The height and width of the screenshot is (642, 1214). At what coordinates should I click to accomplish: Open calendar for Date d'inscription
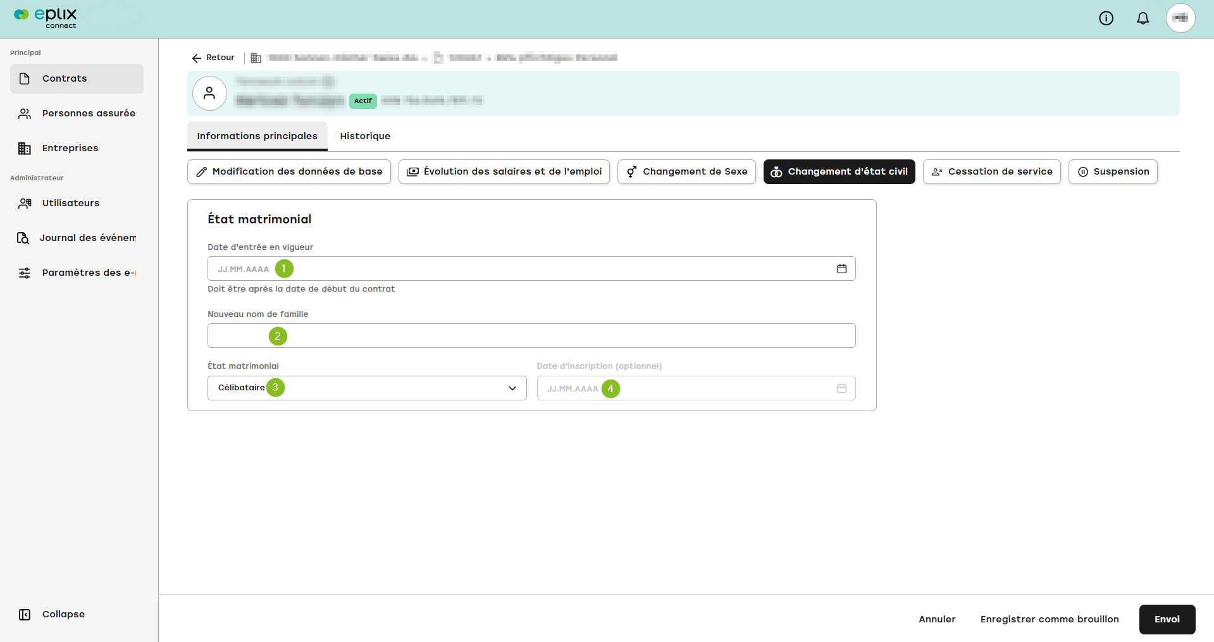[x=842, y=388]
